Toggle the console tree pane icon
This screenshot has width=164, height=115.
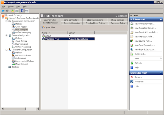17,11
